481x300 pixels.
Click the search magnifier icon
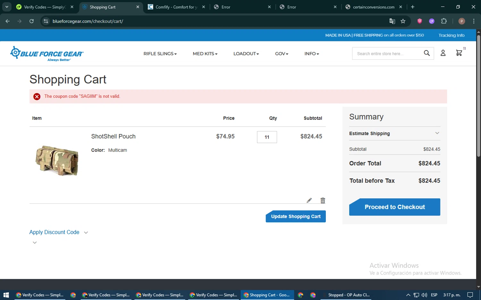[426, 53]
